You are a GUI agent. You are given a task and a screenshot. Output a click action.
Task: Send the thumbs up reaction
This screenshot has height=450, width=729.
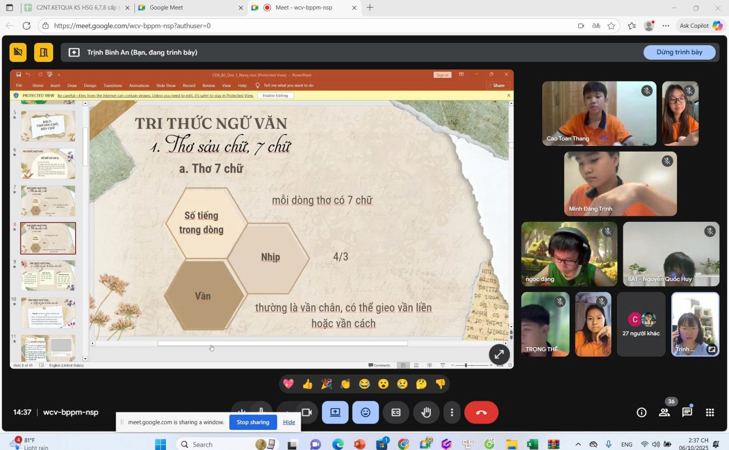pos(308,384)
